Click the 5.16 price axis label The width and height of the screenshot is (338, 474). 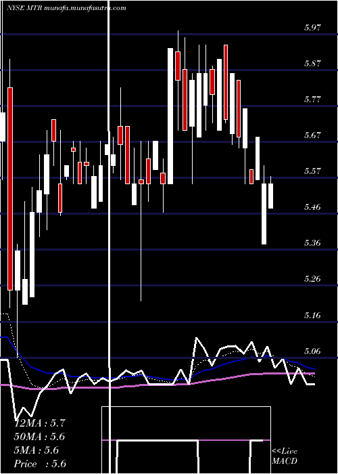[312, 316]
